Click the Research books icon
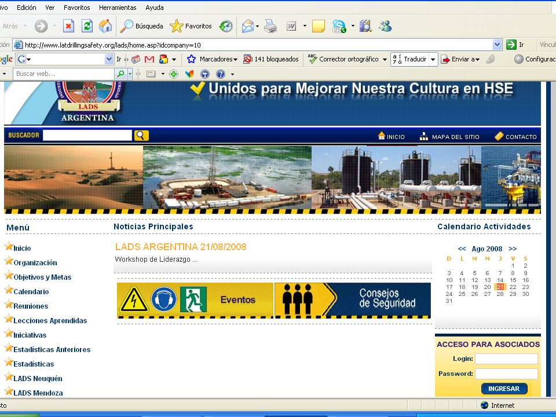This screenshot has width=556, height=417. [365, 26]
